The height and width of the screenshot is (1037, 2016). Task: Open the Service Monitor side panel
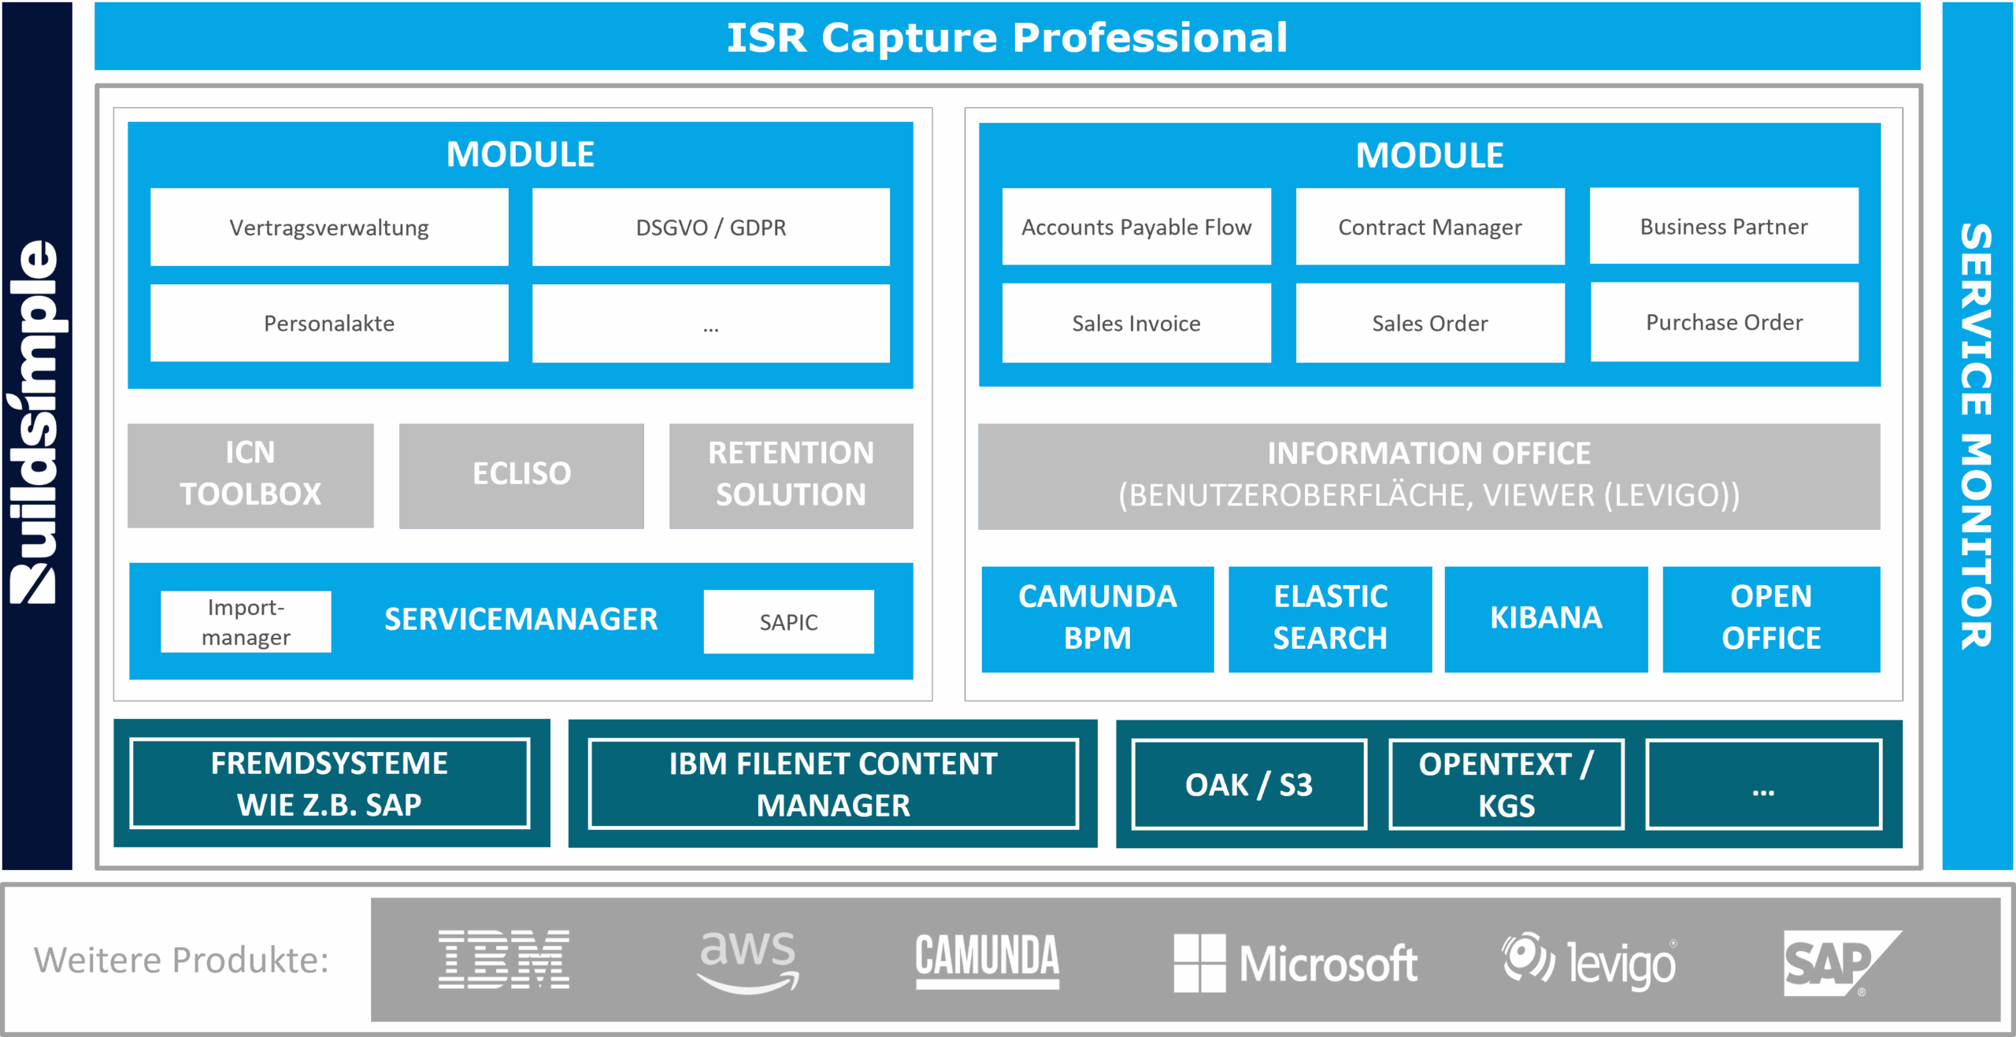click(1977, 435)
